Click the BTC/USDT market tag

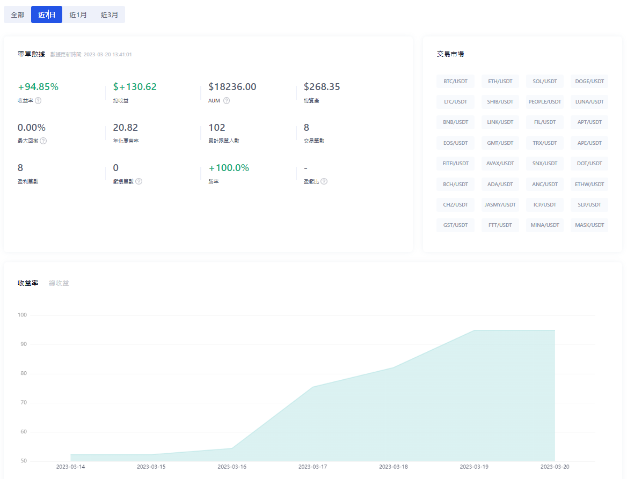[455, 82]
